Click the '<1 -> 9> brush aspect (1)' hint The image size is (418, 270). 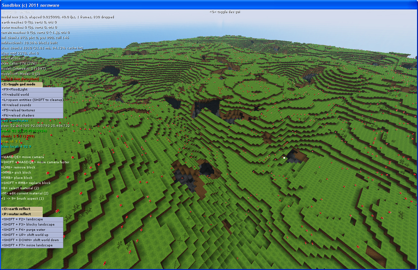coord(22,199)
